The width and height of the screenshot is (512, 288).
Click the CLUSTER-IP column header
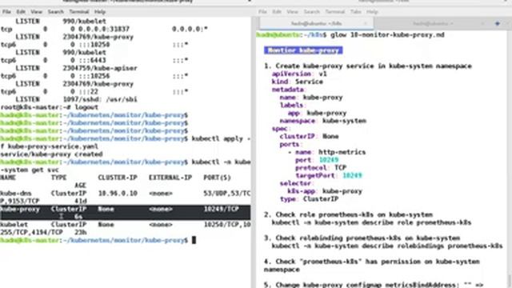click(x=118, y=178)
